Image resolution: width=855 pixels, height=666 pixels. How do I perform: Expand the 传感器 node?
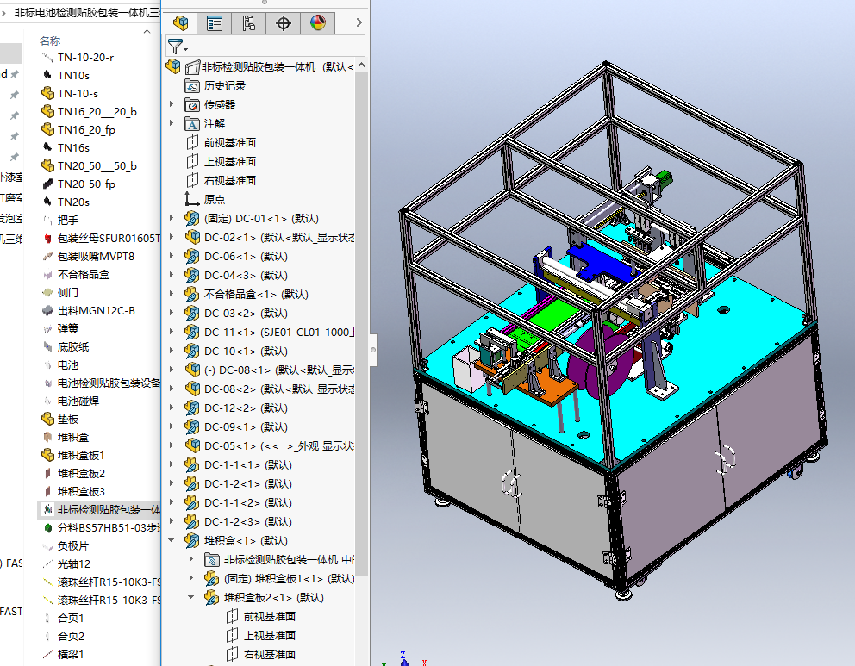[172, 104]
